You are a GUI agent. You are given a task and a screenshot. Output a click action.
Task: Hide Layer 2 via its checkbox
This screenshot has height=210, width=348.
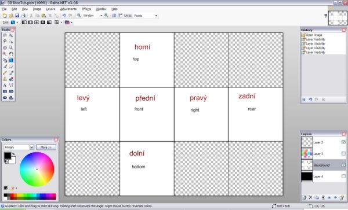[343, 142]
